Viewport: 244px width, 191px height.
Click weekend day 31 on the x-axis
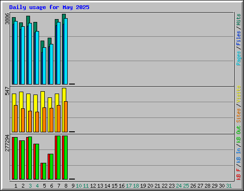[x=229, y=186]
